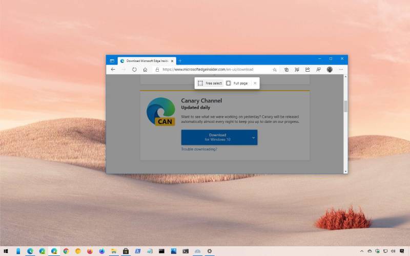The image size is (410, 256).
Task: Open Edge Settings and more menu
Action: click(340, 70)
